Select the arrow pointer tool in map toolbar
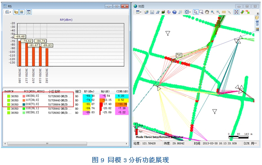The image size is (262, 165). (x=196, y=12)
